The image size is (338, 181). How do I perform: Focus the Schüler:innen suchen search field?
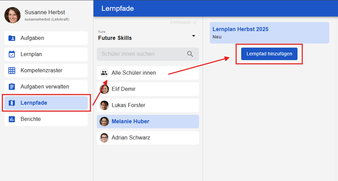pyautogui.click(x=142, y=54)
